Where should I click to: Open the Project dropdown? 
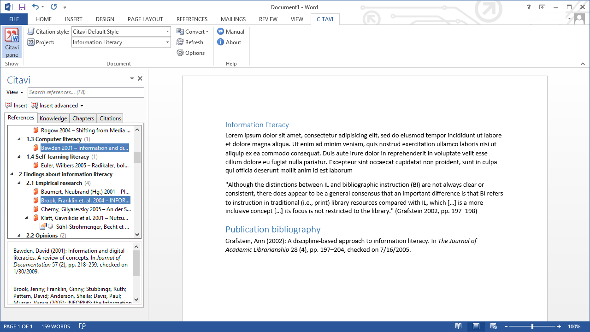pyautogui.click(x=167, y=42)
